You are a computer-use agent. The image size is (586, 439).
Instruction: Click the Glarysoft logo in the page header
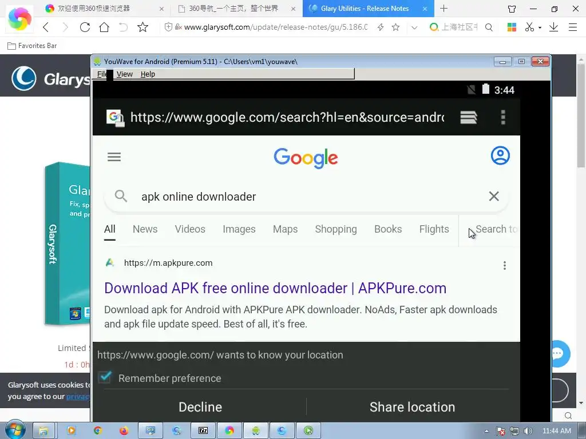[x=50, y=78]
